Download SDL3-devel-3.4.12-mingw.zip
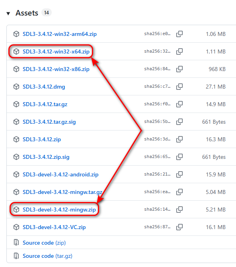The image size is (236, 267). tap(59, 210)
